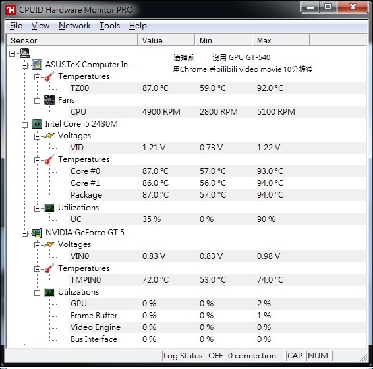Select the ASUSTeK motherboard icon
Screen dimensions: 373x369
click(x=37, y=65)
